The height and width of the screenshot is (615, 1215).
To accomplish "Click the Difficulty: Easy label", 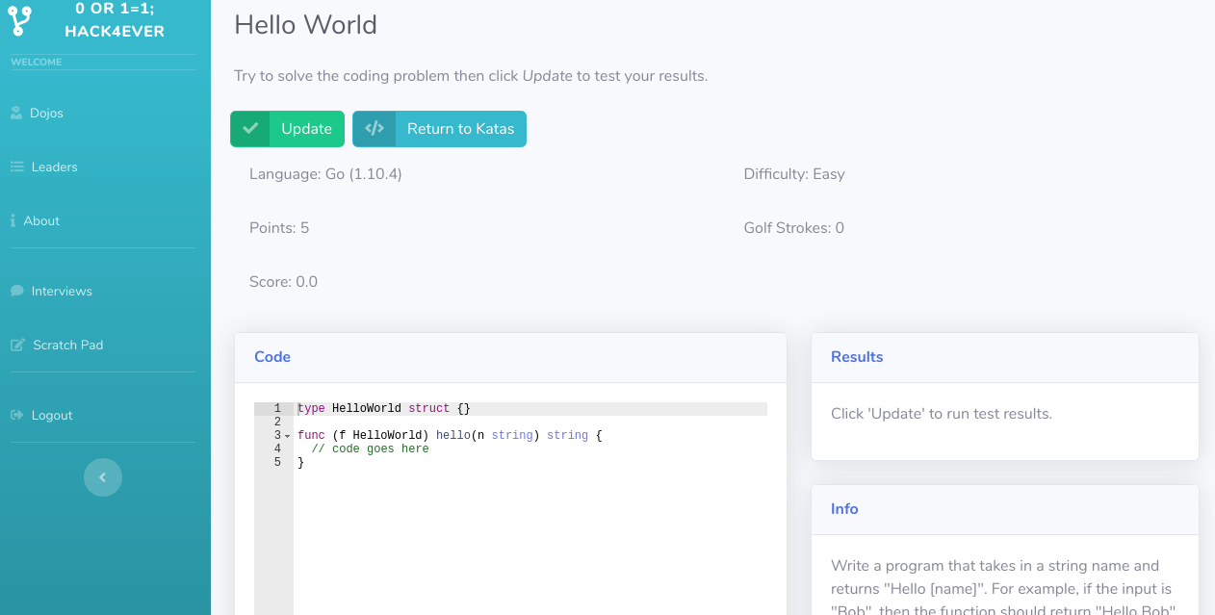I will (x=794, y=174).
